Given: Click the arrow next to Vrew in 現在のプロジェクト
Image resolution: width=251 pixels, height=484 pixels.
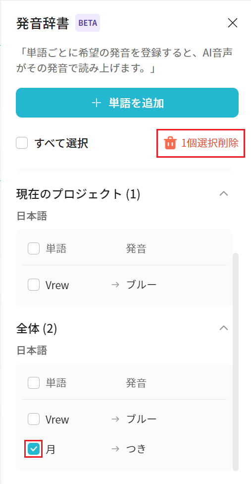Looking at the screenshot, I should [115, 285].
